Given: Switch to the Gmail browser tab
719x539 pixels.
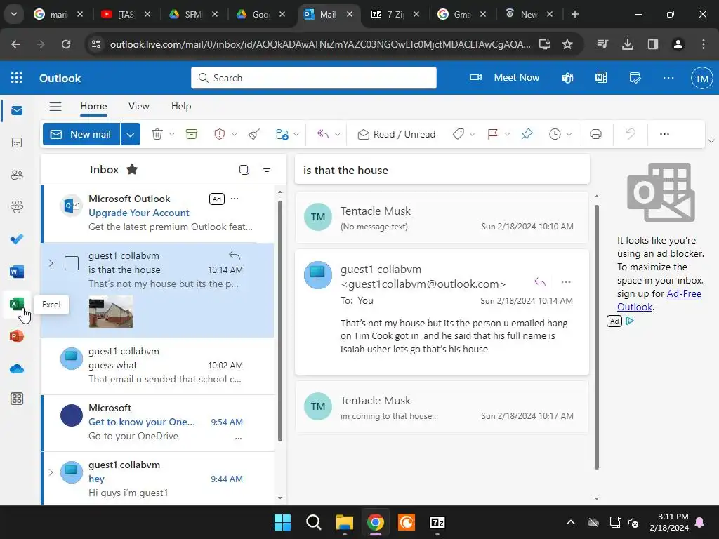Looking at the screenshot, I should [462, 15].
